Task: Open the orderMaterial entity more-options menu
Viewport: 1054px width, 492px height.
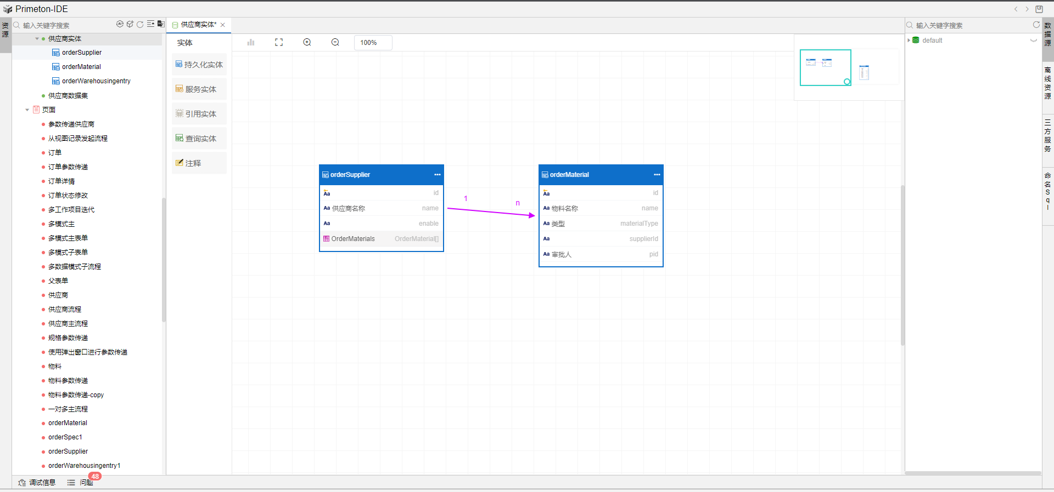Action: pyautogui.click(x=657, y=175)
